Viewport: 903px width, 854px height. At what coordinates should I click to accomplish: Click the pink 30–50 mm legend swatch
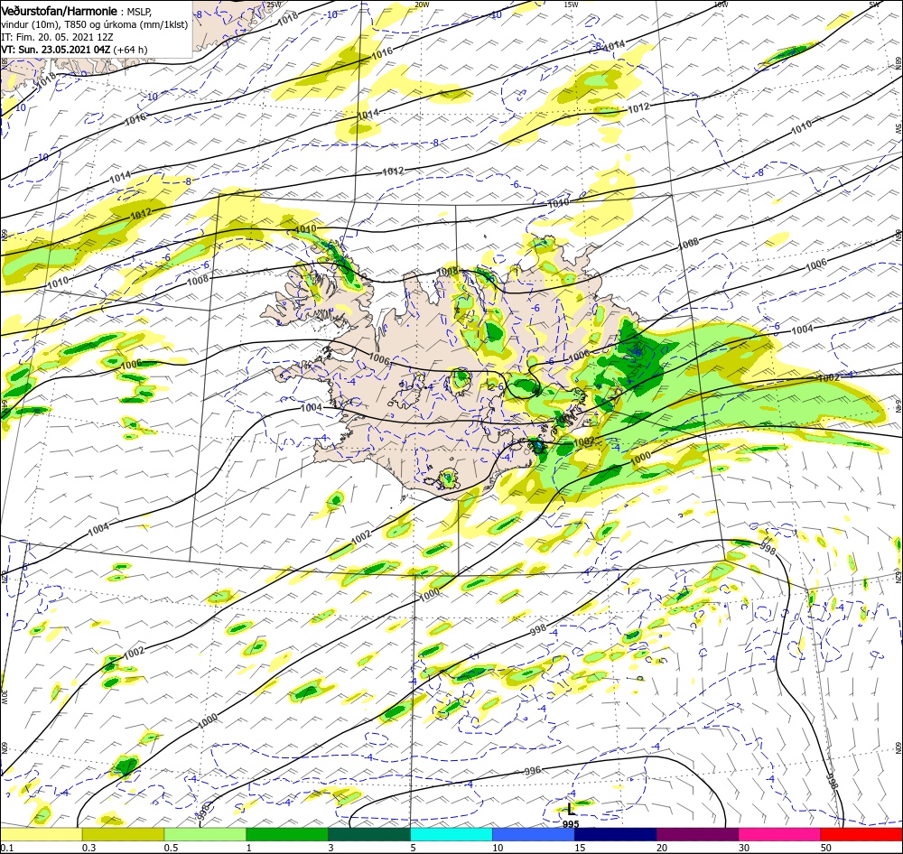click(780, 834)
